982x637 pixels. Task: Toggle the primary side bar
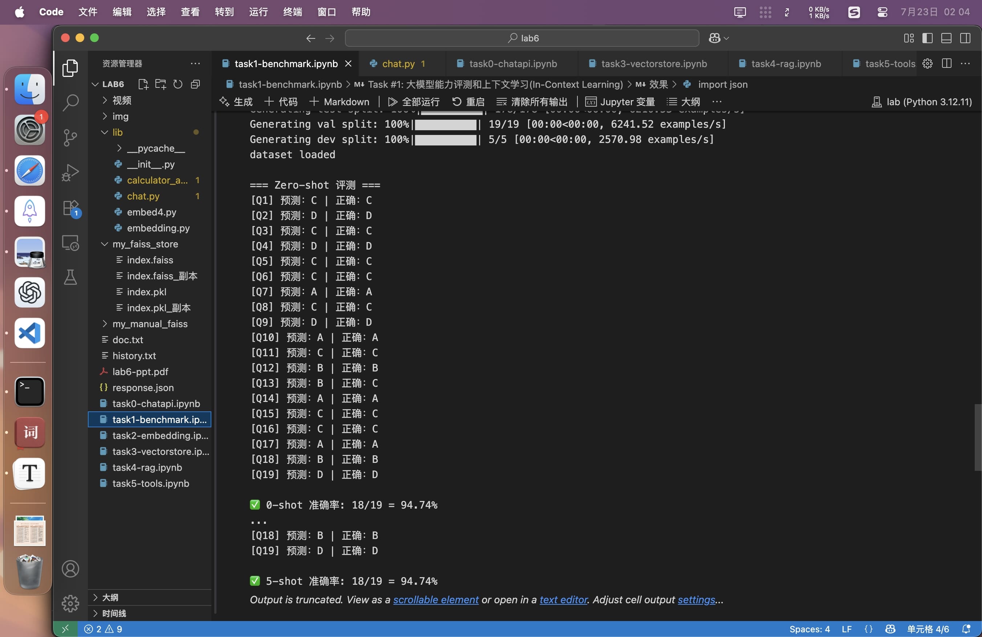[927, 38]
